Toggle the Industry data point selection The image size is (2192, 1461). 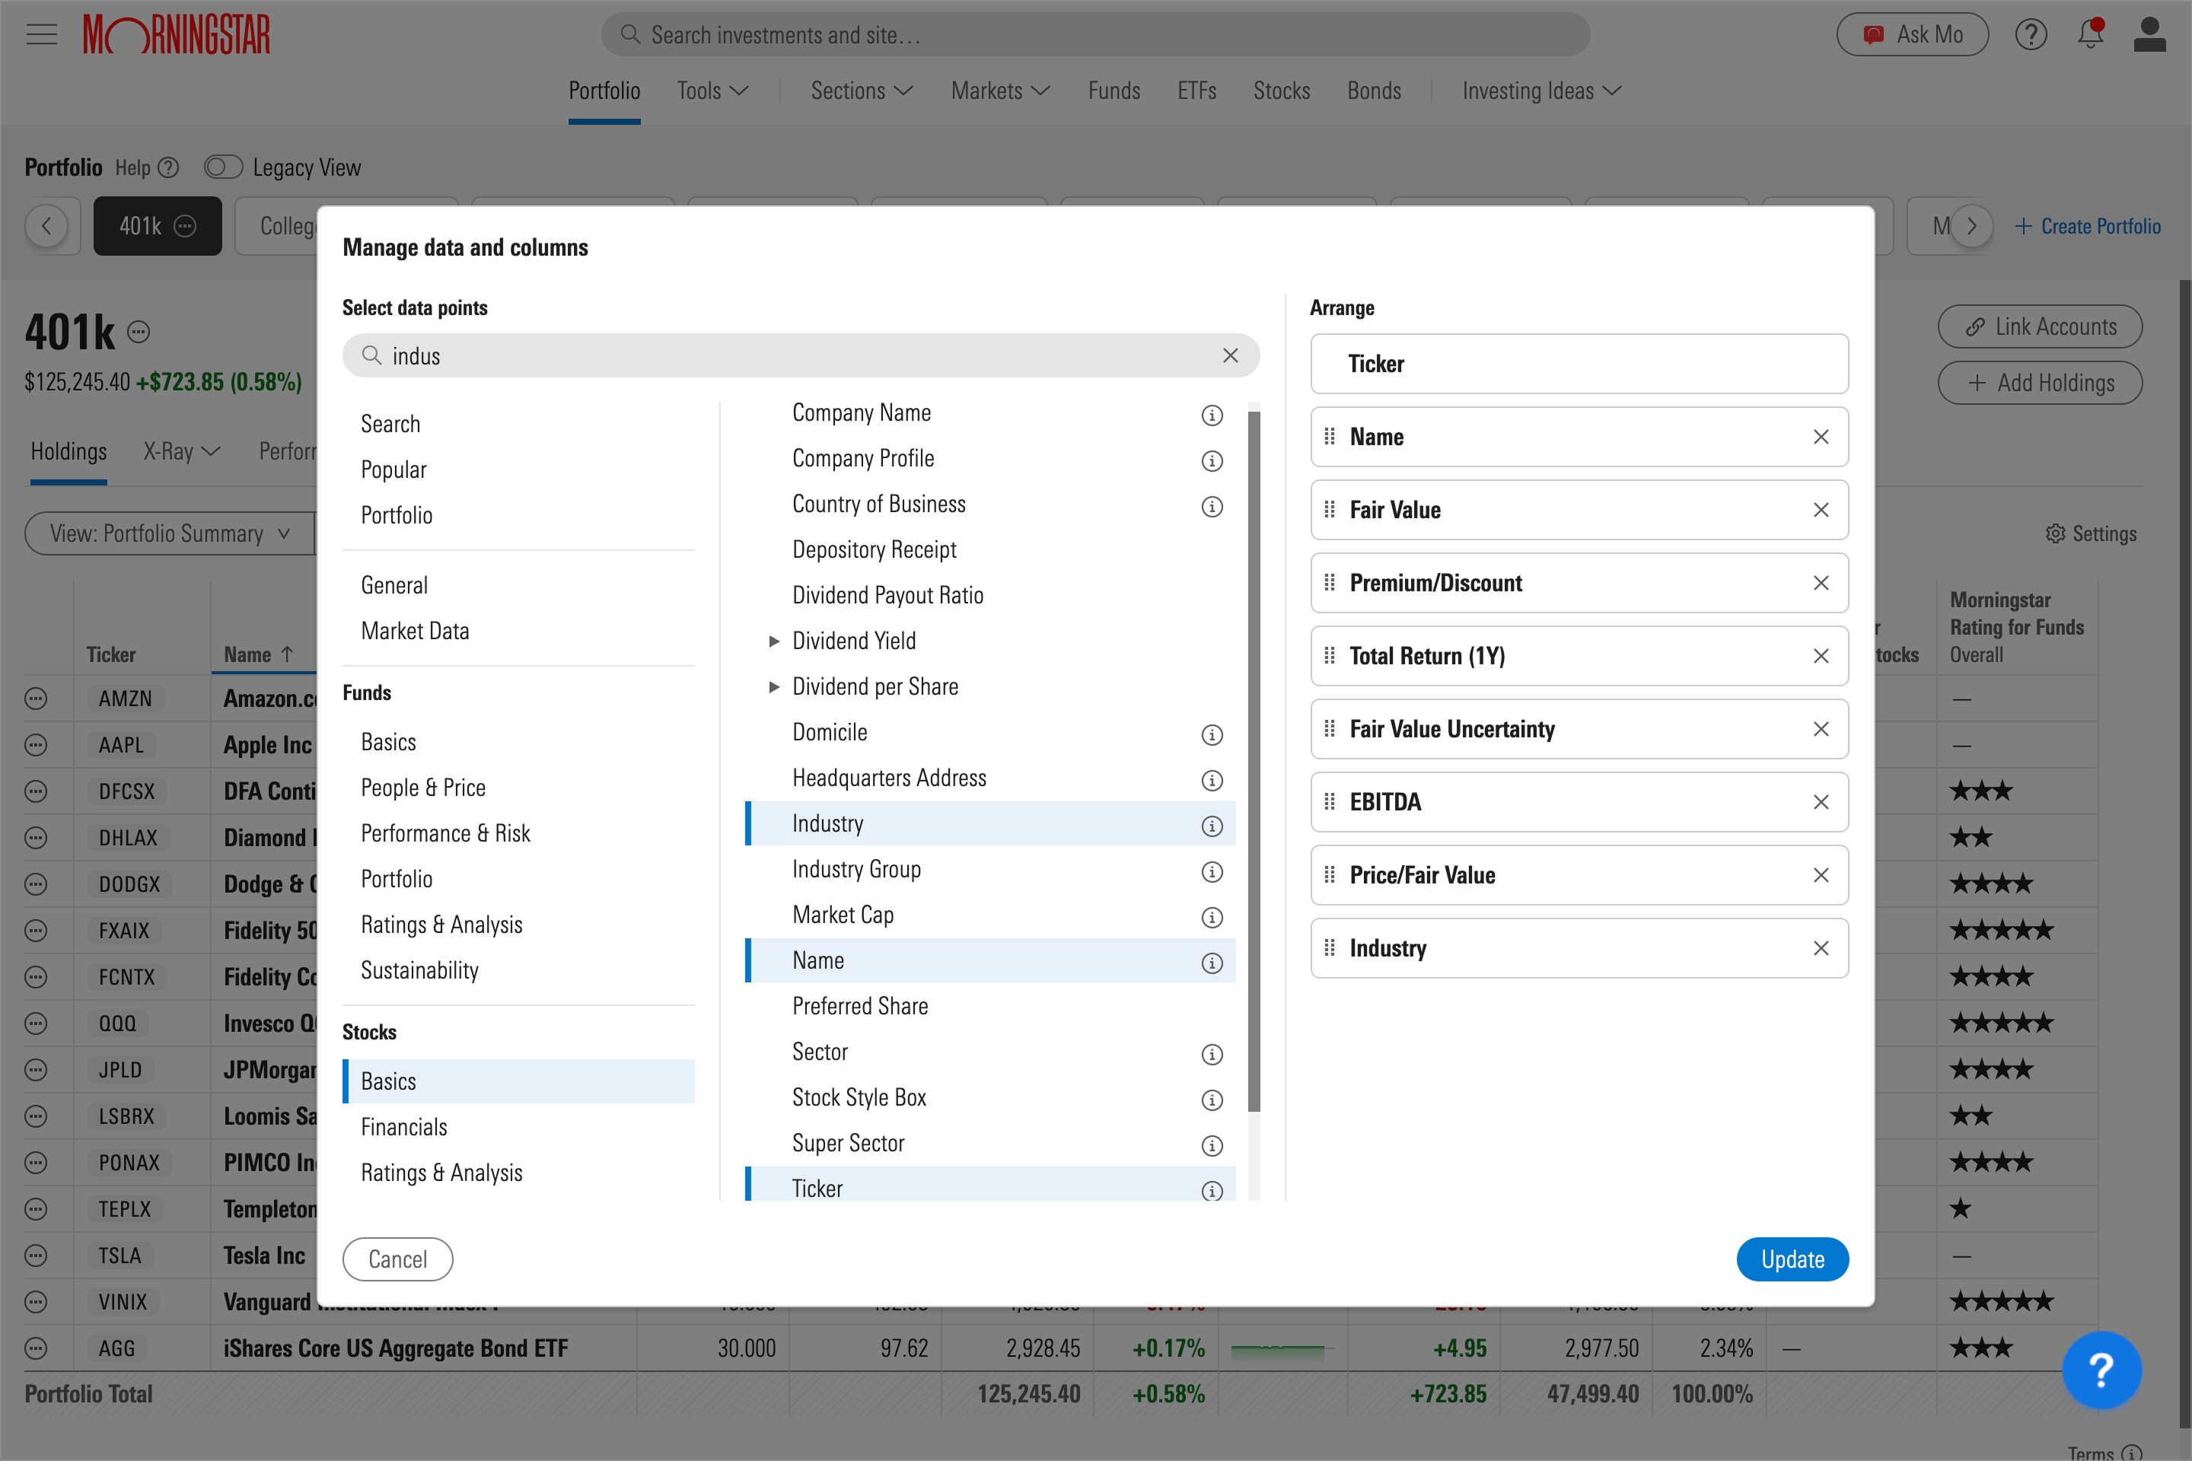click(989, 823)
